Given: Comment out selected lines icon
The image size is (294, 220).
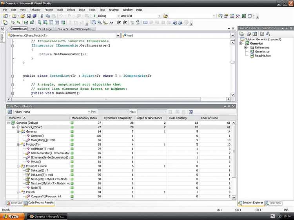Looking at the screenshot, I should click(132, 23).
